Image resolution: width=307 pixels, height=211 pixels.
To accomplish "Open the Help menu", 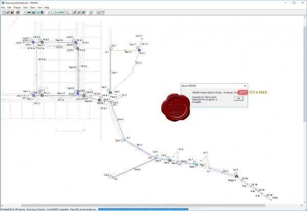I will click(47, 8).
